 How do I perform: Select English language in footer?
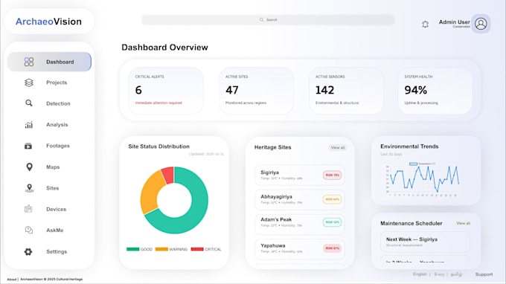click(420, 274)
